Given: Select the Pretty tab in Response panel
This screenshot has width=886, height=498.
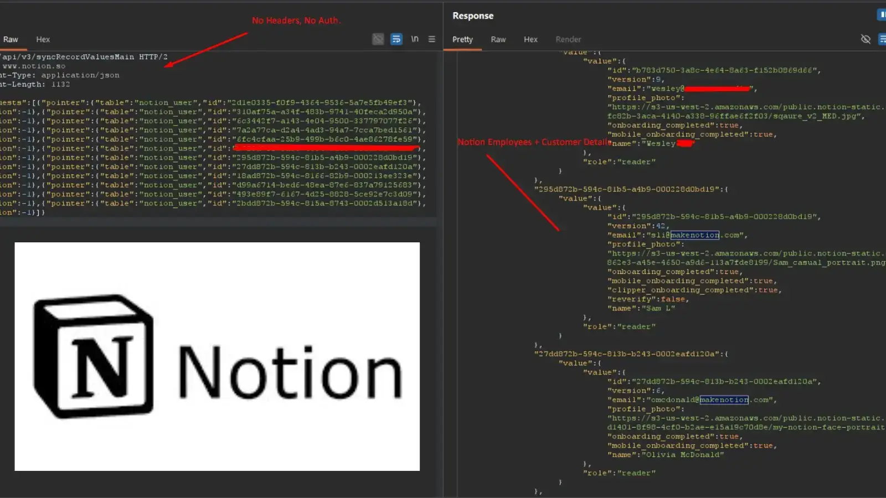Looking at the screenshot, I should [x=463, y=39].
